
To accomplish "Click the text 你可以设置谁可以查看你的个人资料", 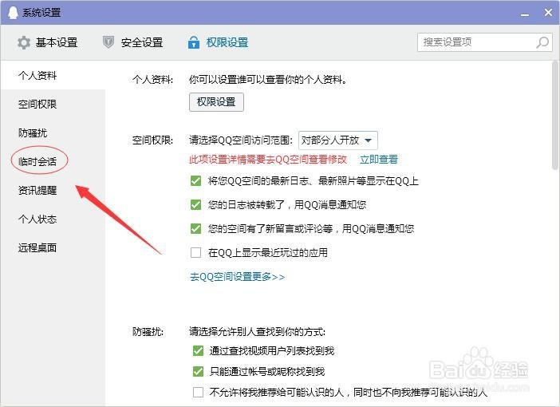I will 268,79.
